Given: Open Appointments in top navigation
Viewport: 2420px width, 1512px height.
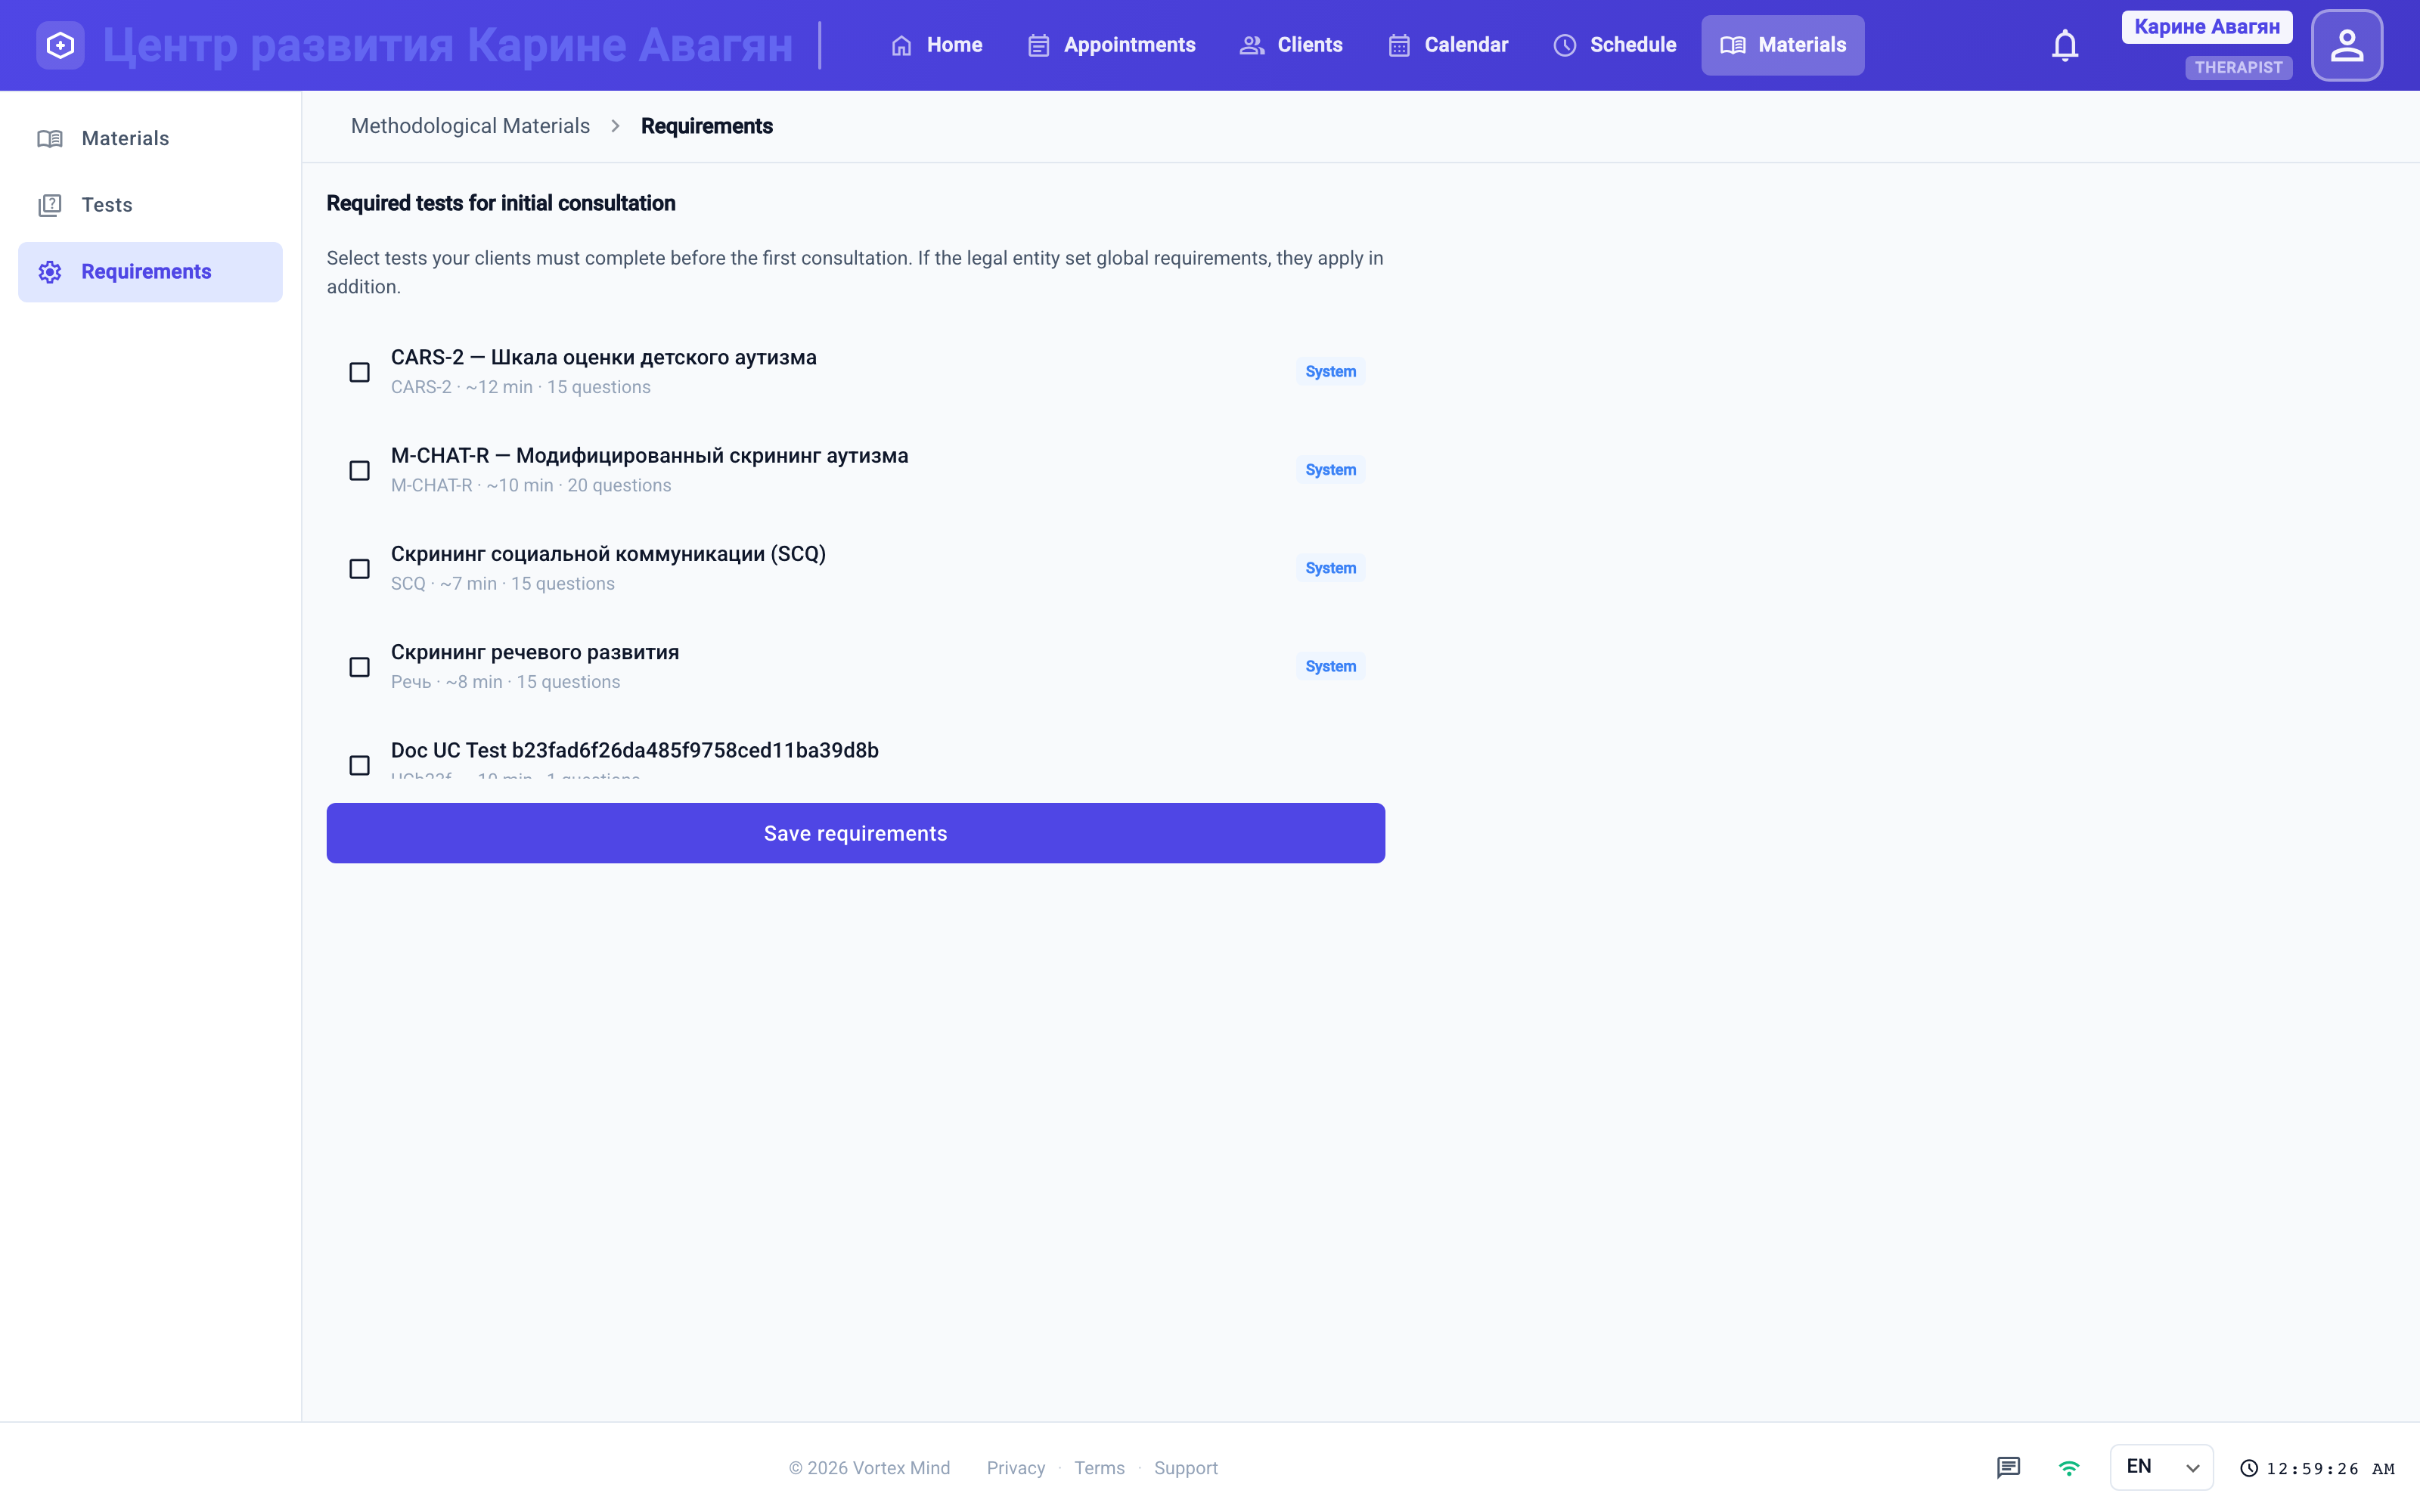Looking at the screenshot, I should click(1111, 45).
